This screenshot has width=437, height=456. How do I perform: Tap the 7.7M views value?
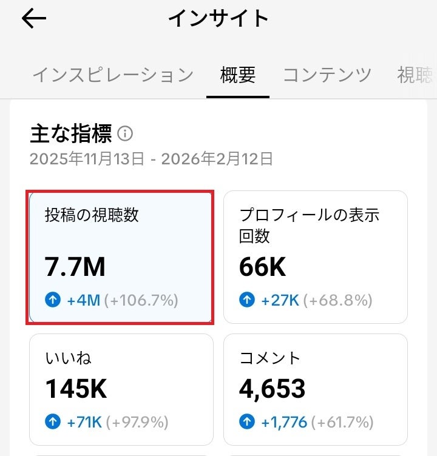pos(75,267)
